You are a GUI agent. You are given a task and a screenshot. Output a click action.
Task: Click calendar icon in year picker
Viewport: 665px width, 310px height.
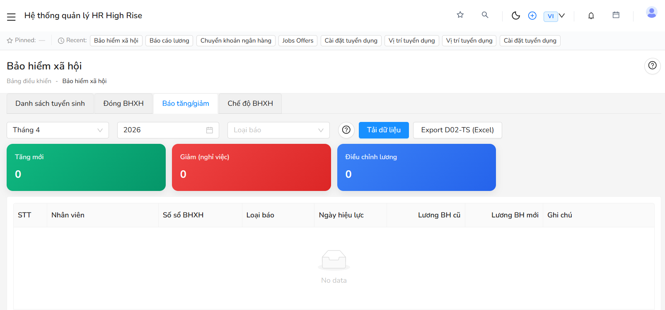[x=210, y=130]
